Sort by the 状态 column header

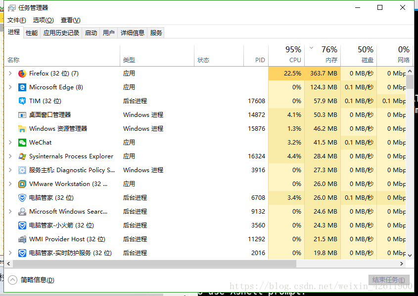(x=219, y=56)
